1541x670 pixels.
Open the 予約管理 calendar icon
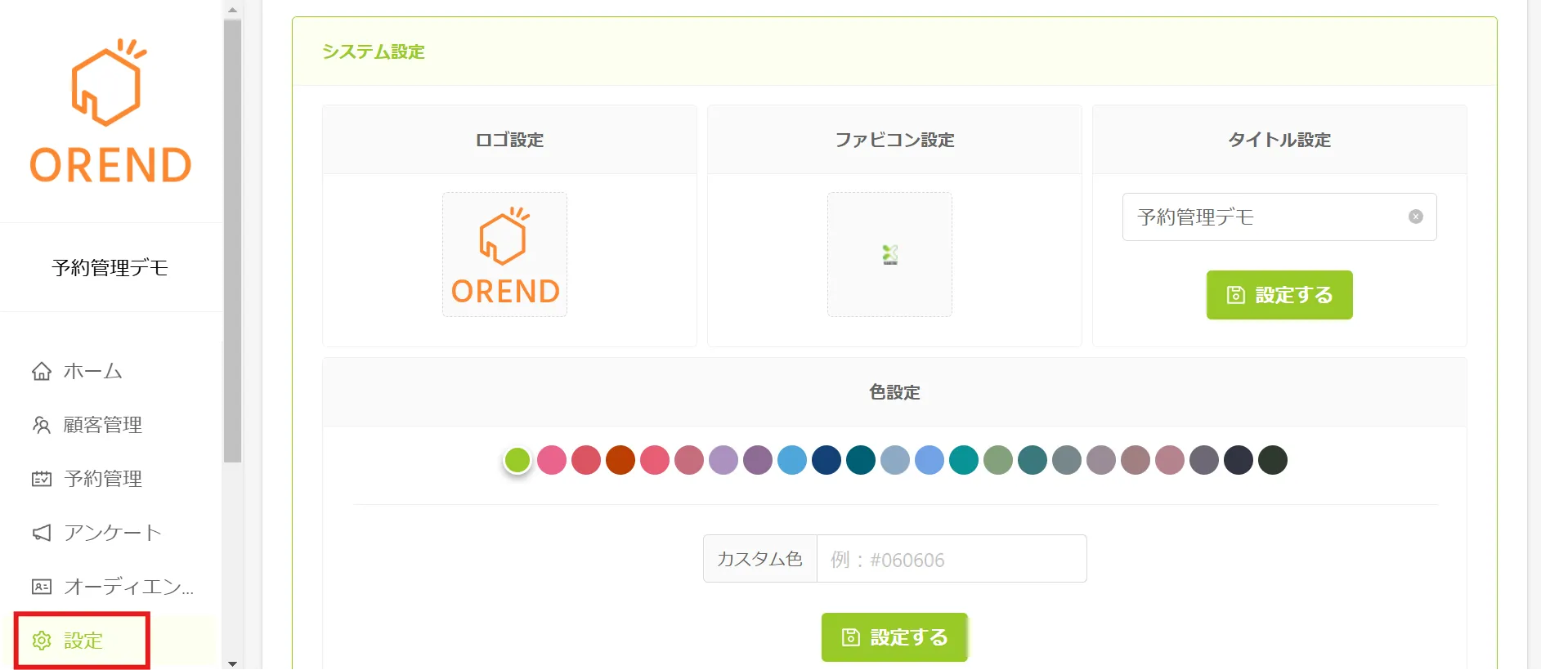tap(42, 479)
